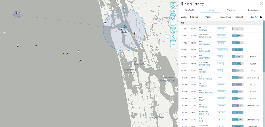265x127 pixels.
Task: Switch to the Live Traffic tab
Action: click(190, 10)
